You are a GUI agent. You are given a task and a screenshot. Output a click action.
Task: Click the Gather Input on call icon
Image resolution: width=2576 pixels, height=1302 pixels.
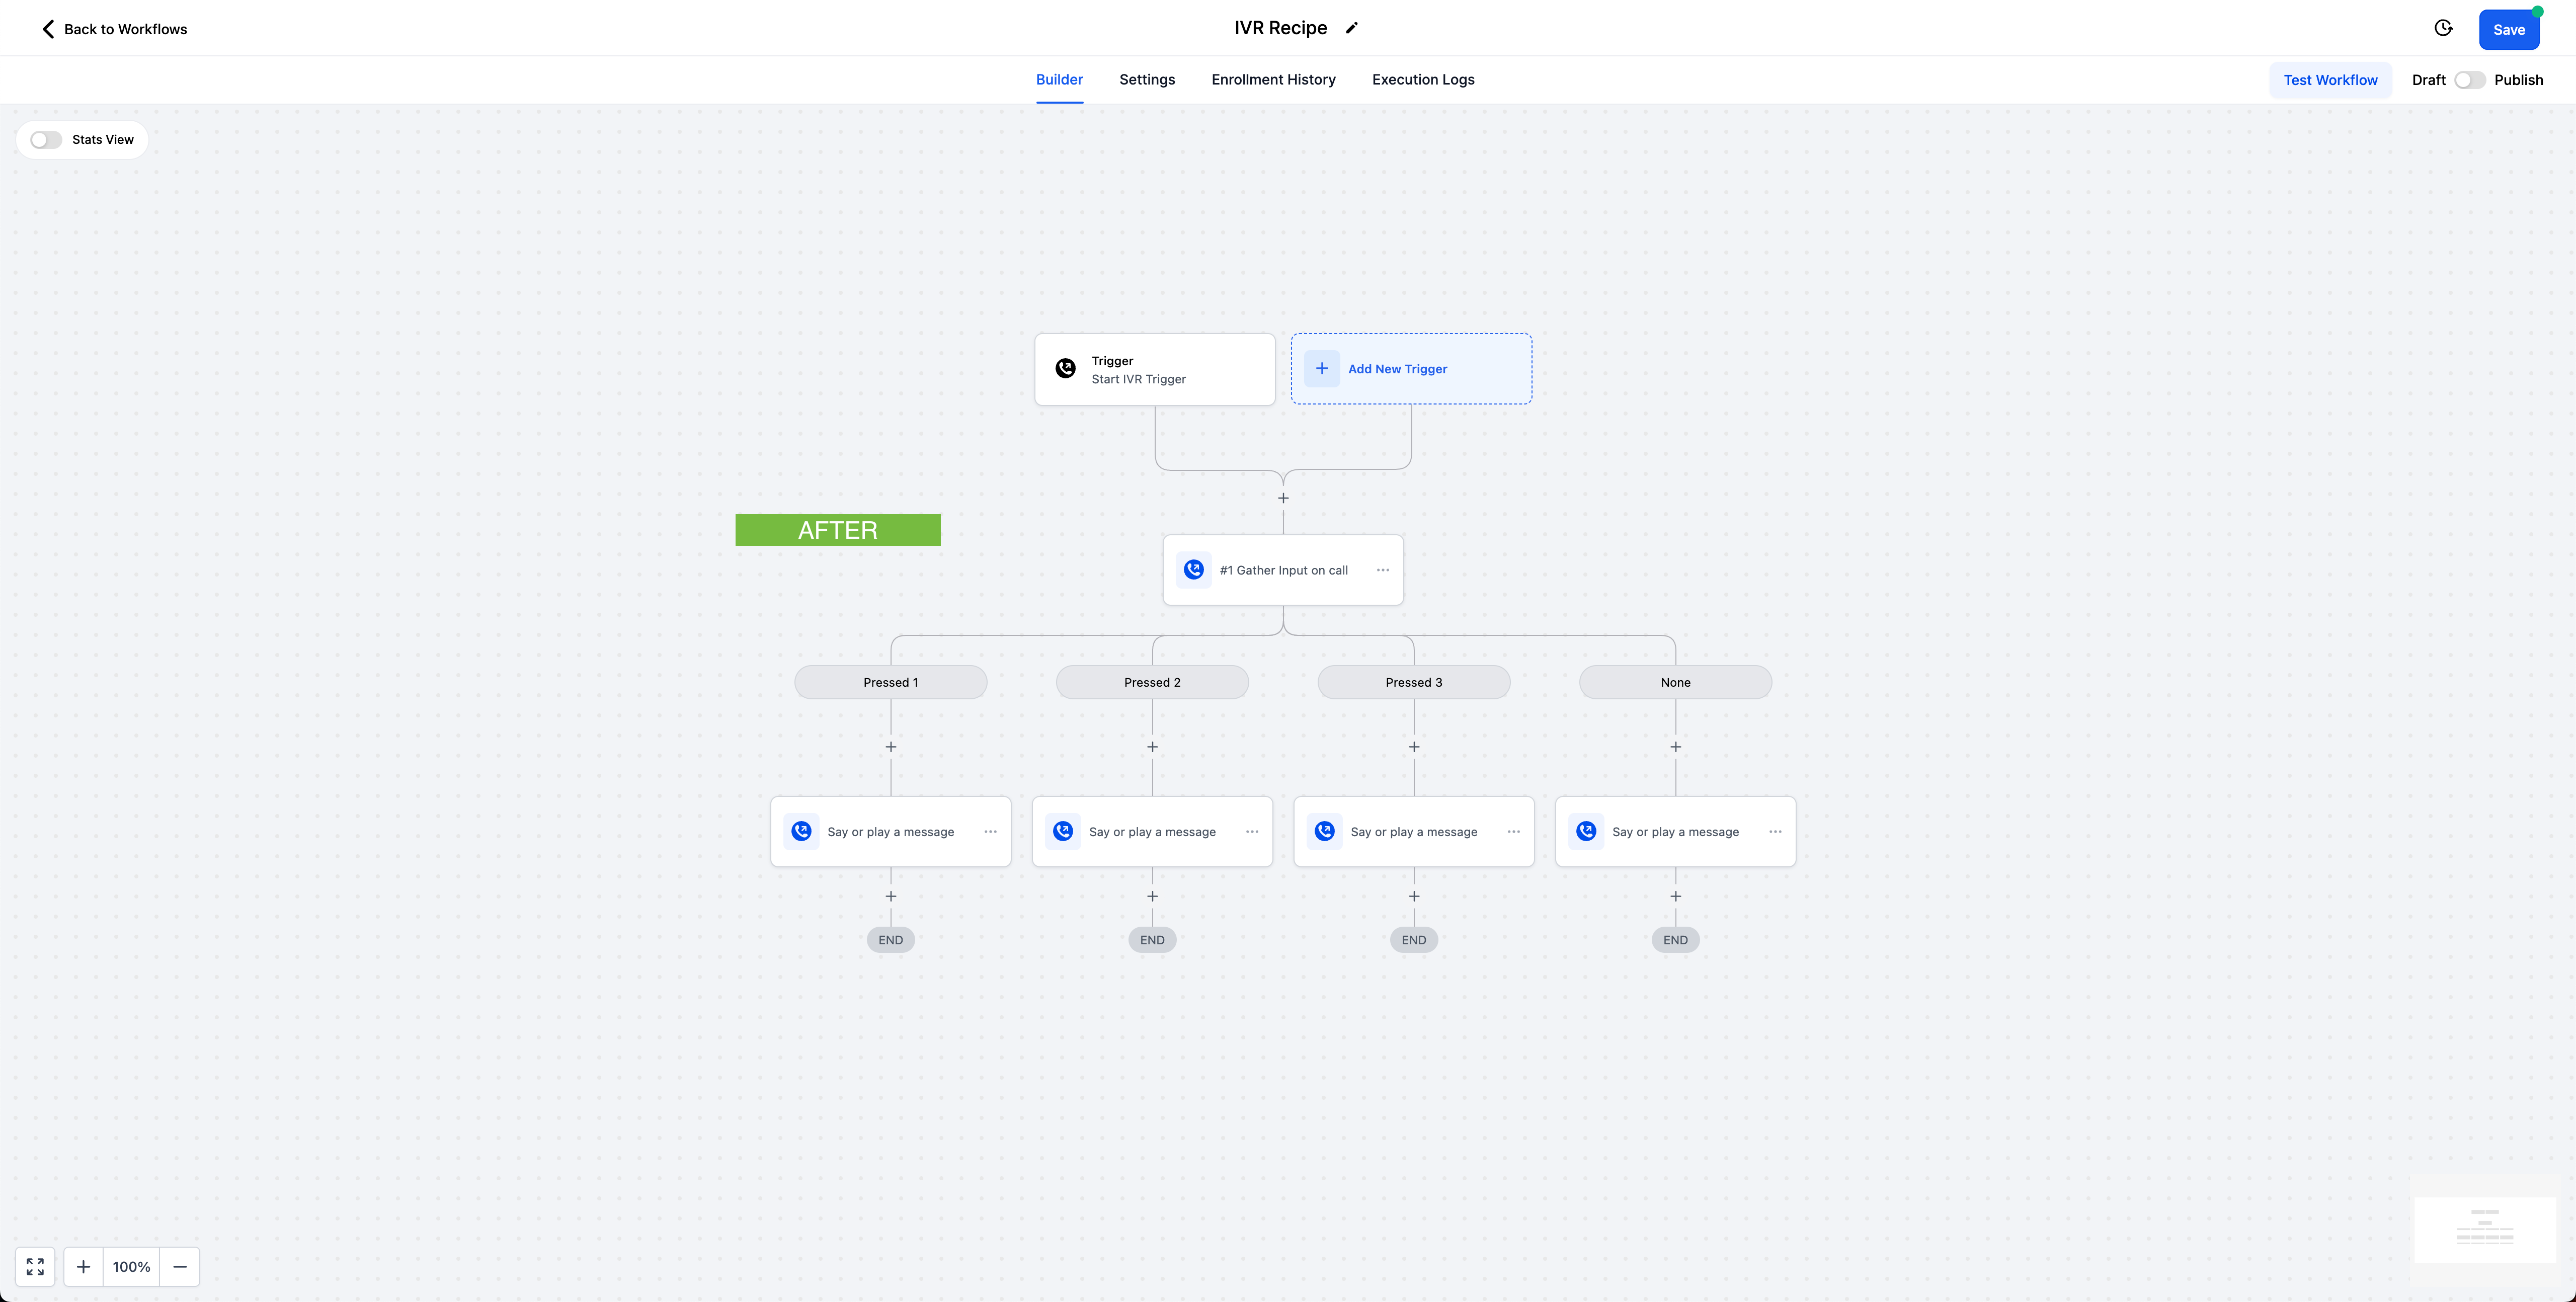pos(1194,570)
